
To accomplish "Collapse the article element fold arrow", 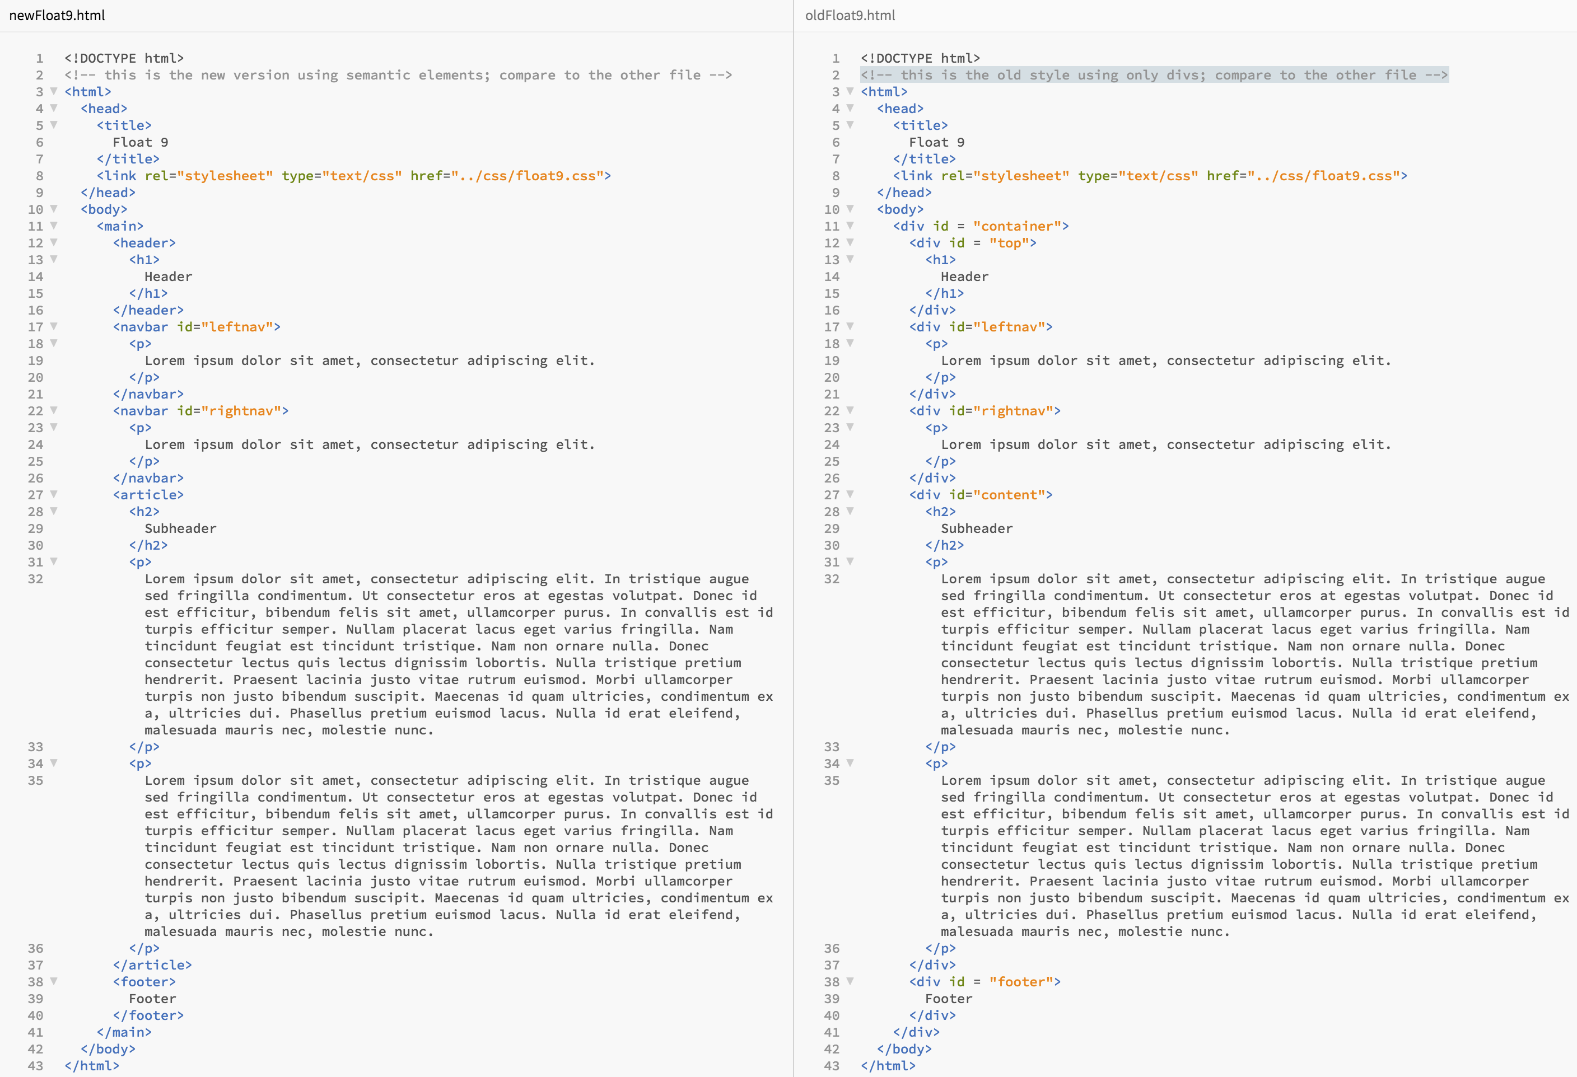I will point(54,494).
